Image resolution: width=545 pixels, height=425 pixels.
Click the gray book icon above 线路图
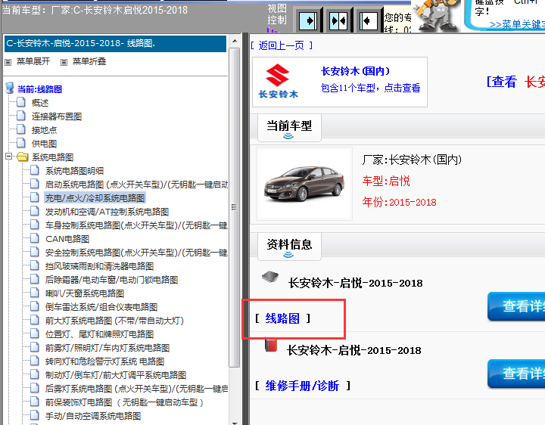270,277
